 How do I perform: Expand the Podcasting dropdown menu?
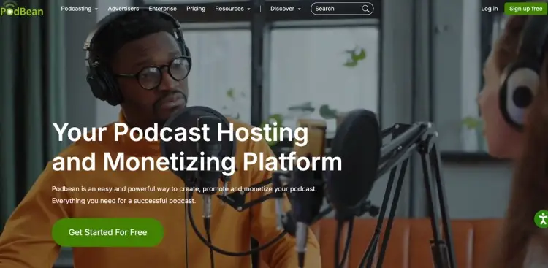pyautogui.click(x=80, y=9)
